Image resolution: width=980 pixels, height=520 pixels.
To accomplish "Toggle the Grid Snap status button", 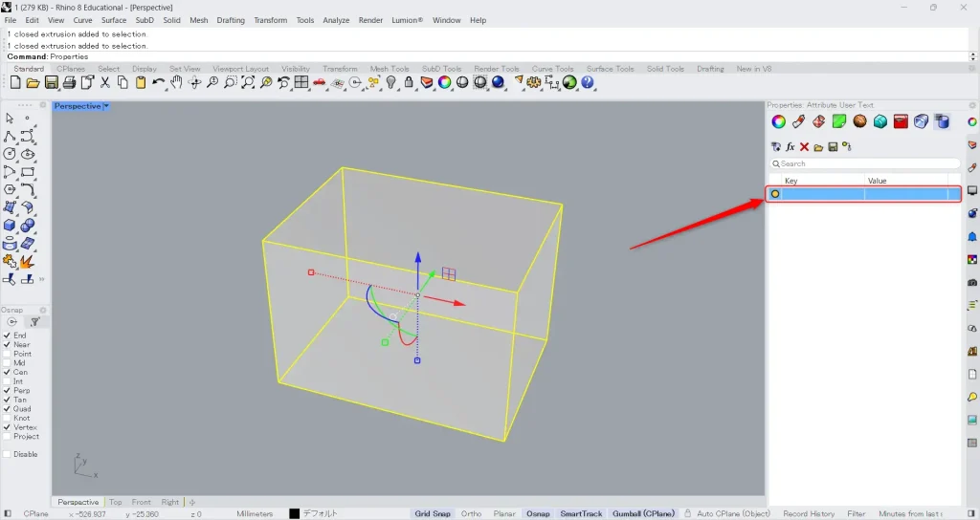I will pyautogui.click(x=433, y=514).
